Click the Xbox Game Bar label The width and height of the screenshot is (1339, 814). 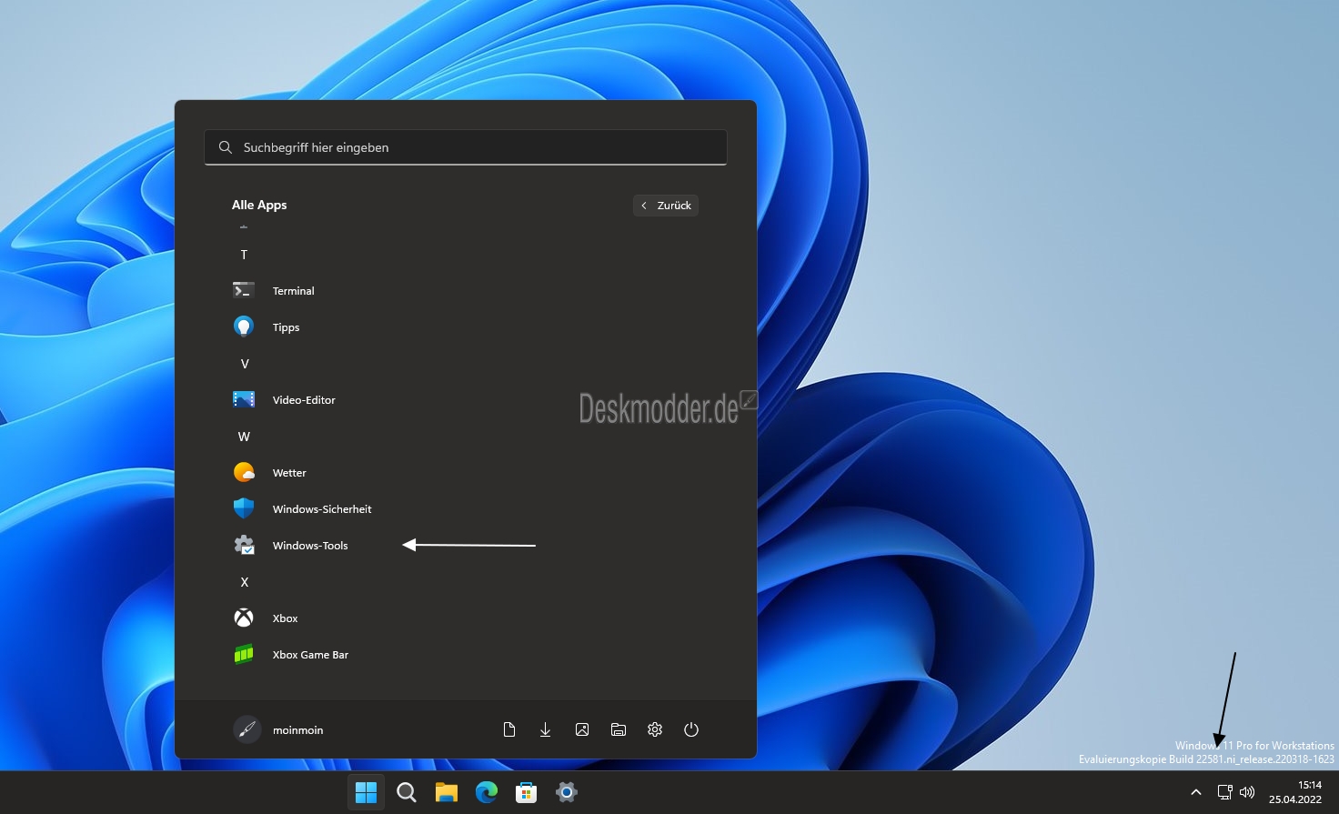pyautogui.click(x=310, y=655)
